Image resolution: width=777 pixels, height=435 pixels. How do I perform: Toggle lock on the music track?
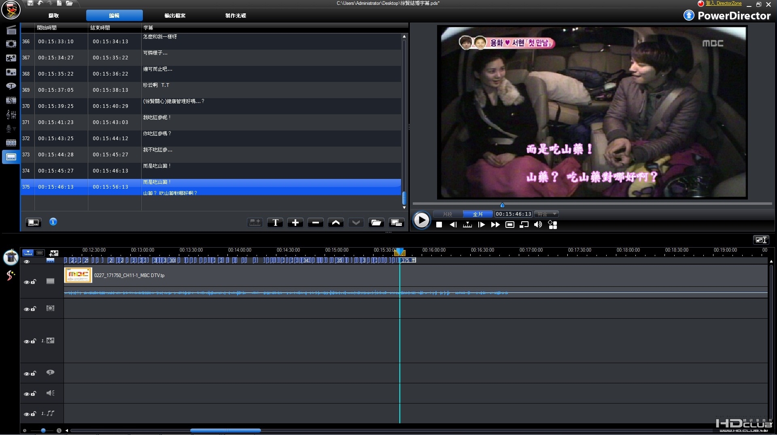click(34, 414)
